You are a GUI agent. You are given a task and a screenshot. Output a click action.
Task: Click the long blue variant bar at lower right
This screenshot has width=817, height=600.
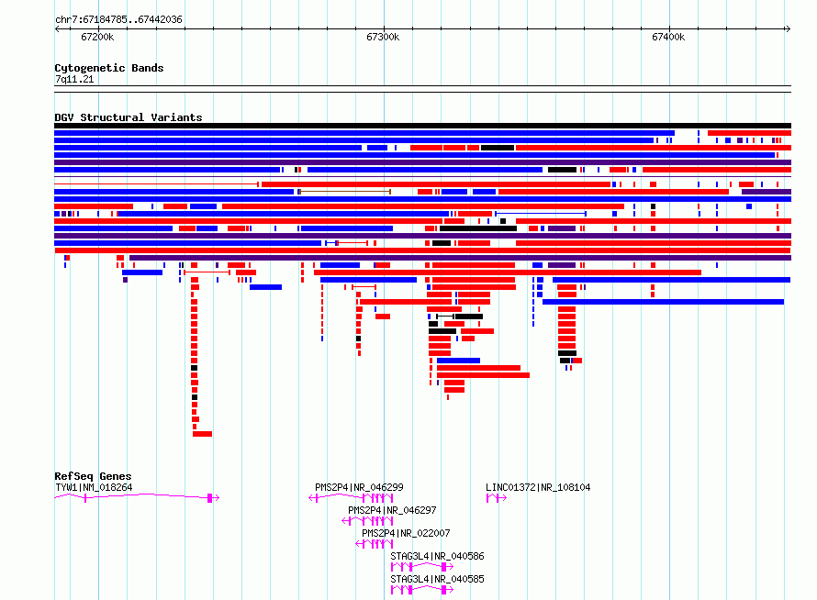(x=663, y=302)
